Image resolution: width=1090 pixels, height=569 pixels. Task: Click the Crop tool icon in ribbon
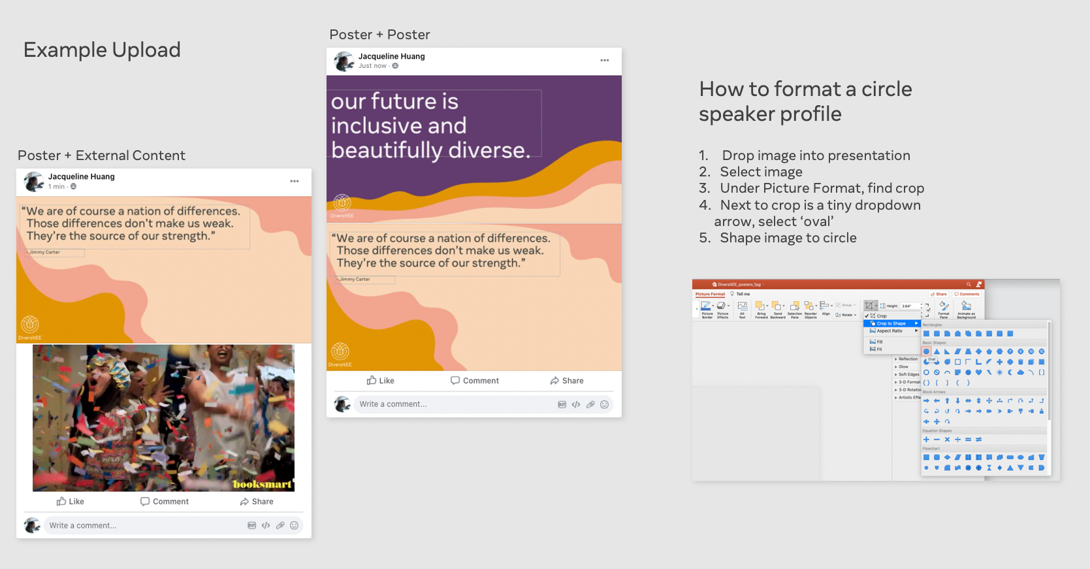click(x=869, y=305)
